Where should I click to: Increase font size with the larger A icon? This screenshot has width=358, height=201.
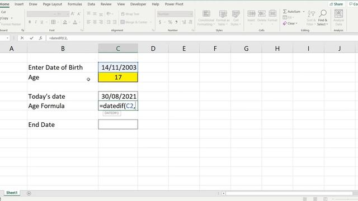[x=72, y=14]
